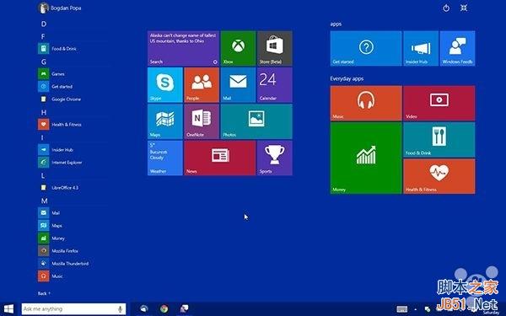
Task: Open Money from the app list
Action: 51,238
